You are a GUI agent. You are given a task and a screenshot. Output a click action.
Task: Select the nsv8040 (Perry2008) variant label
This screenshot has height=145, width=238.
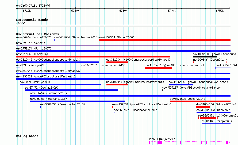click(217, 121)
